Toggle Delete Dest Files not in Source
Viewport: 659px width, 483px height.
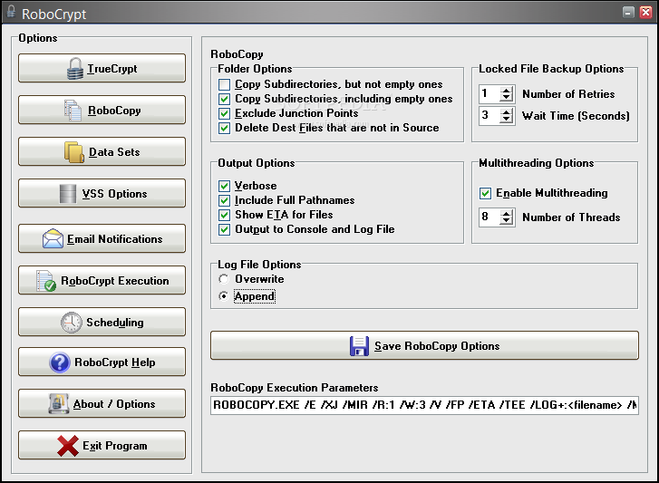(x=225, y=128)
